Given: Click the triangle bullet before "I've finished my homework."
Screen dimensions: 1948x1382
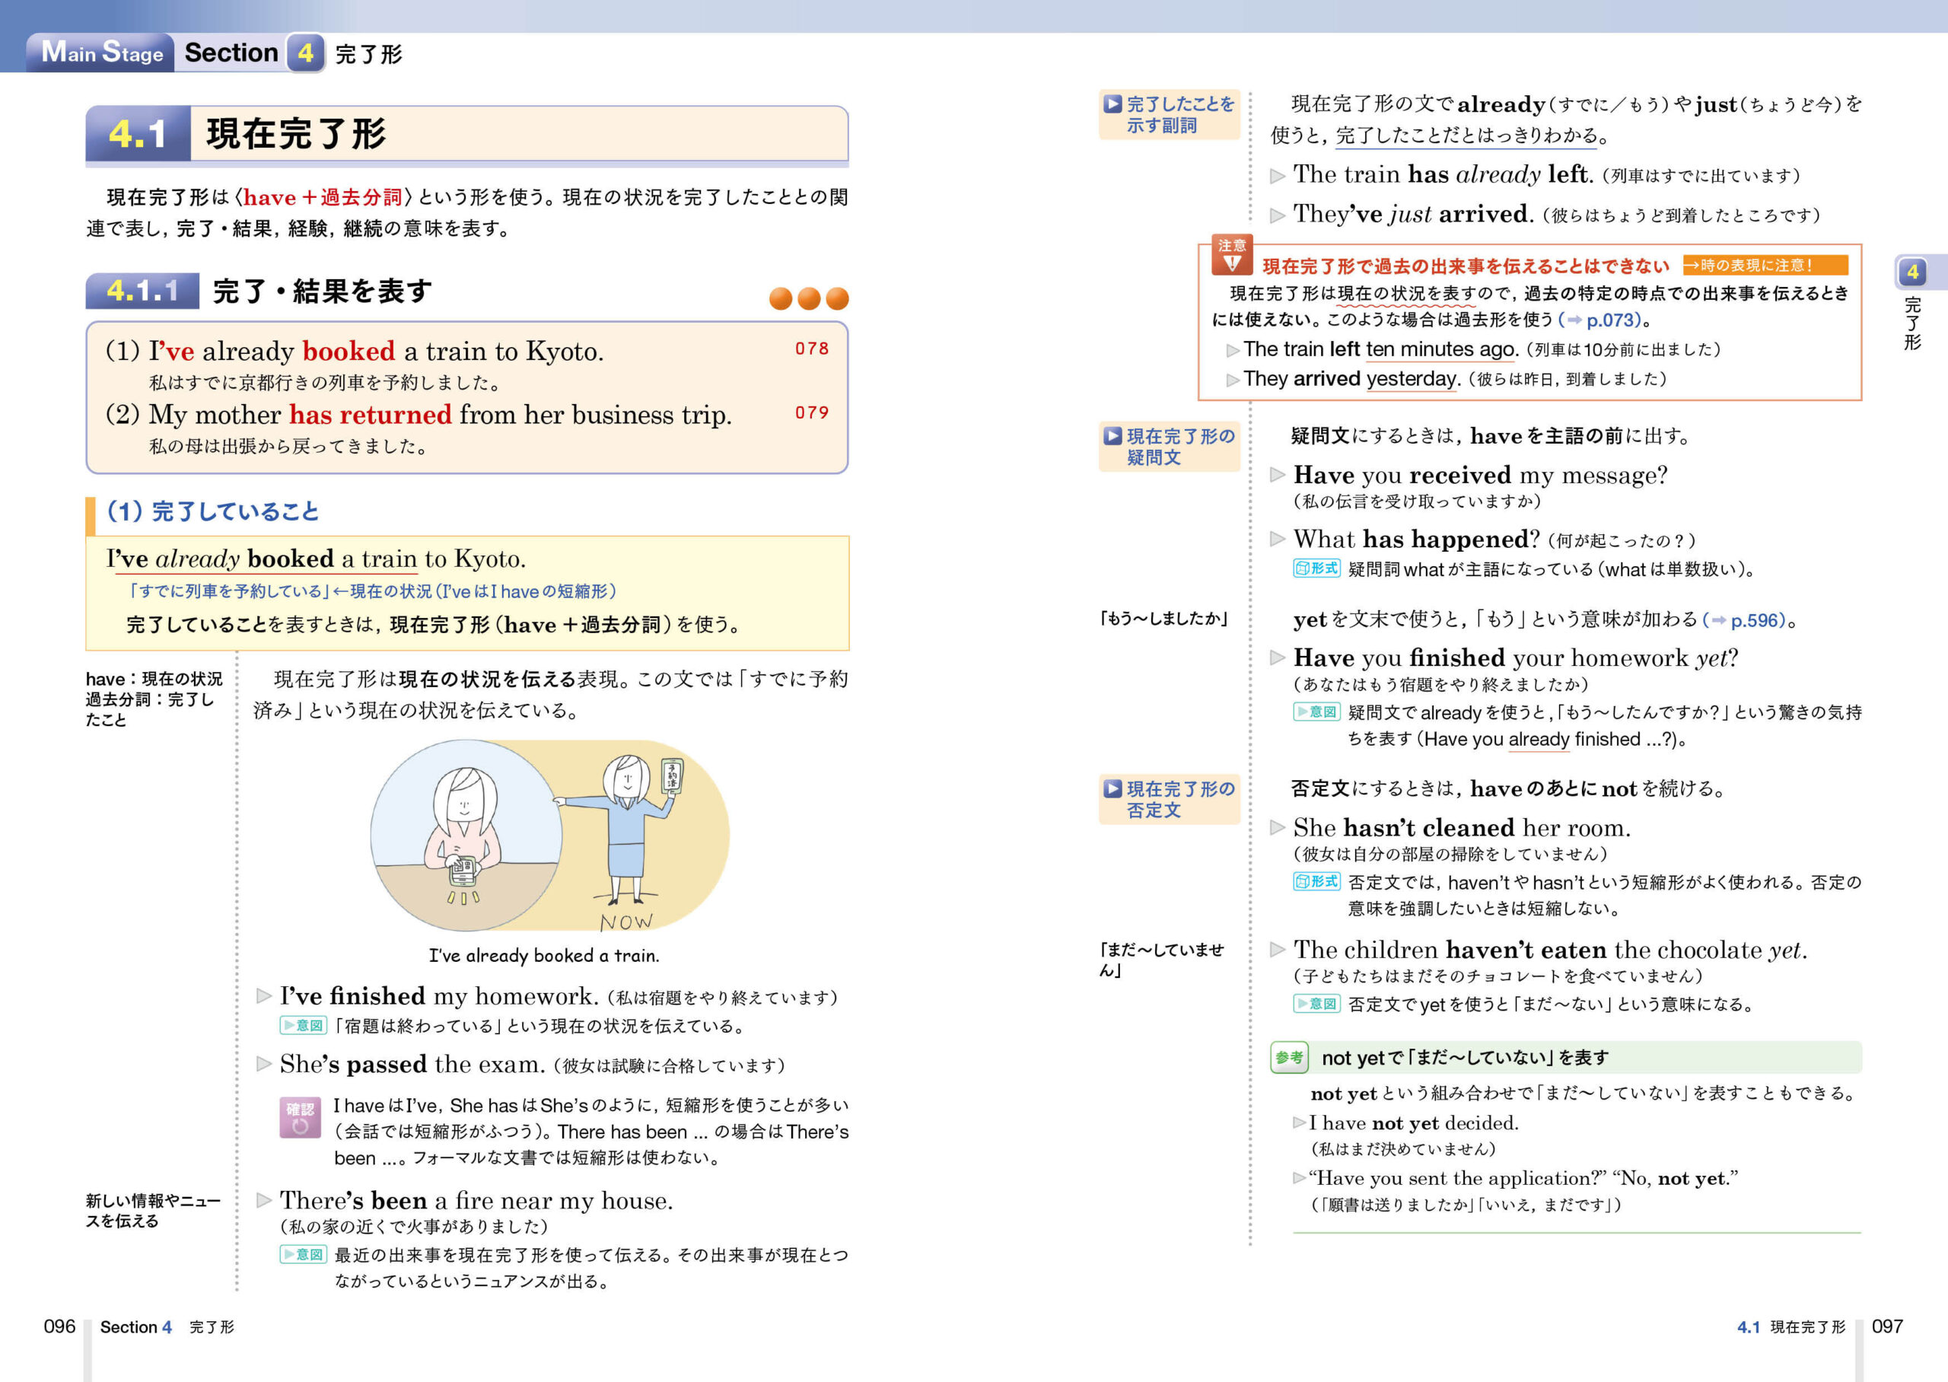Looking at the screenshot, I should click(265, 995).
